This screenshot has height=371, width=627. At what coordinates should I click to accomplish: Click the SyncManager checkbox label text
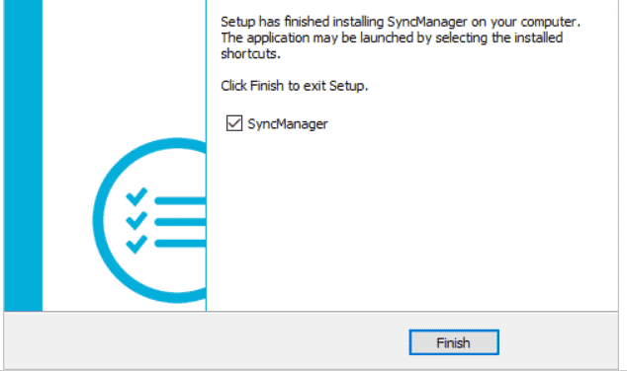click(x=288, y=124)
